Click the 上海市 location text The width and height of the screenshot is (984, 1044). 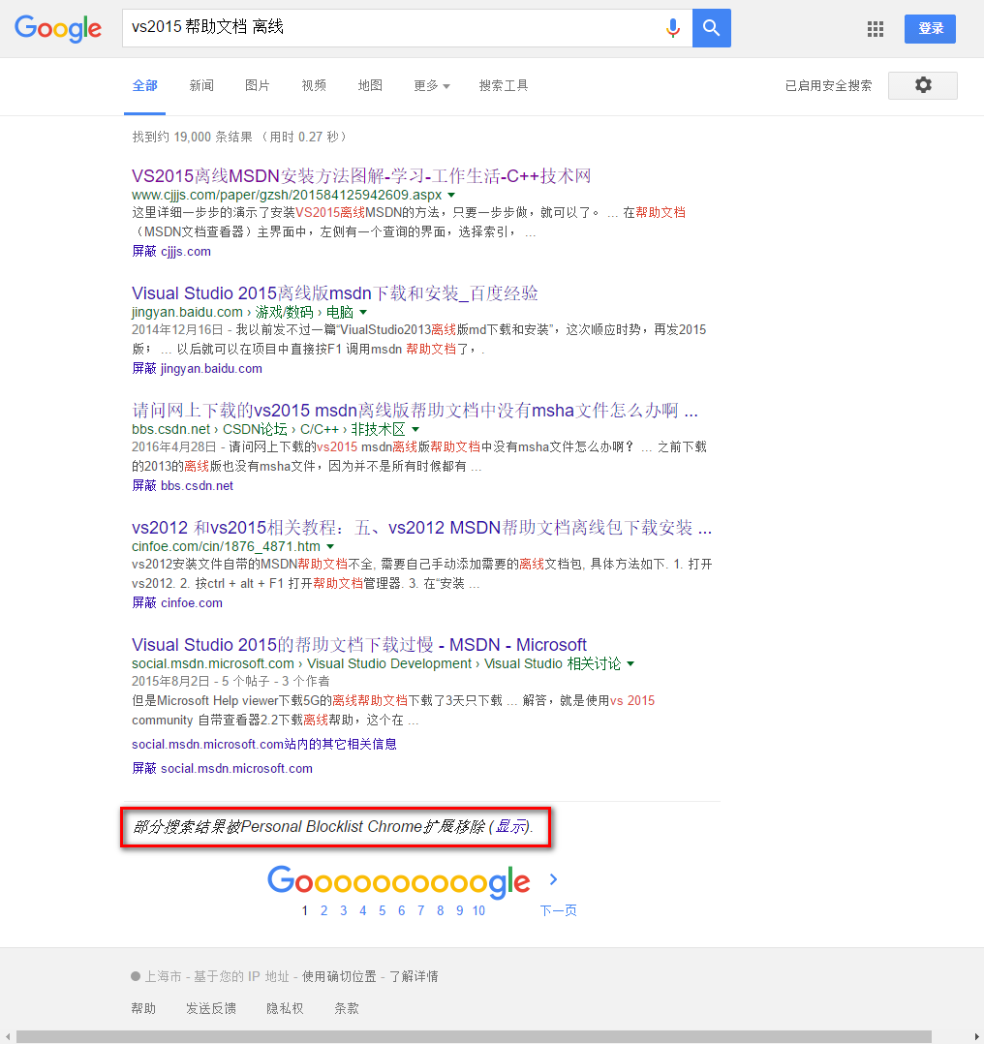[x=163, y=977]
